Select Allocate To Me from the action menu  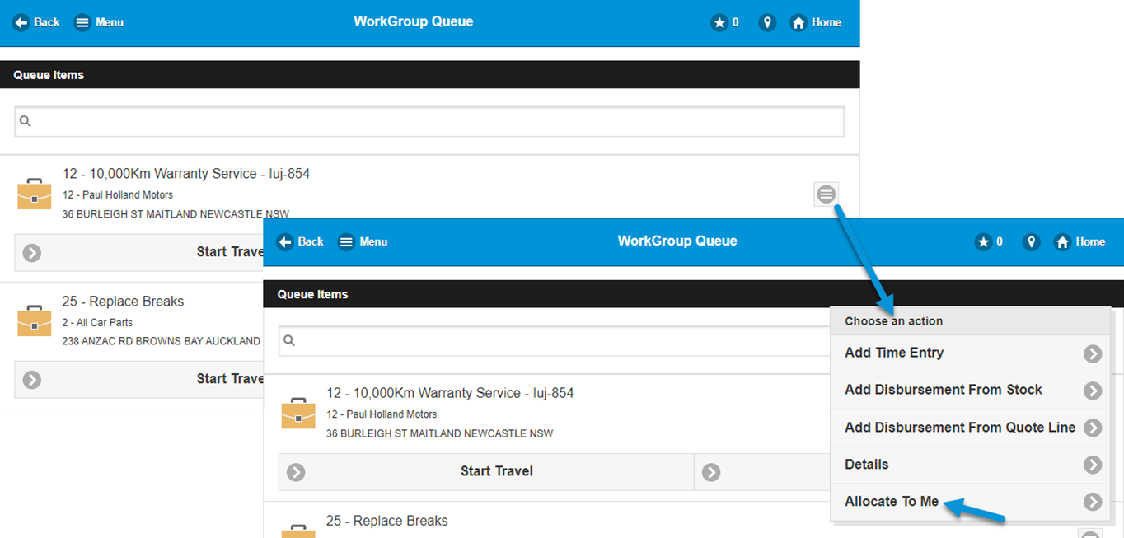tap(892, 501)
